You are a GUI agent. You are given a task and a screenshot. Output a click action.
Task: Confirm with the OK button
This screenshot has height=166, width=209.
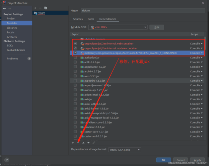tap(164, 160)
